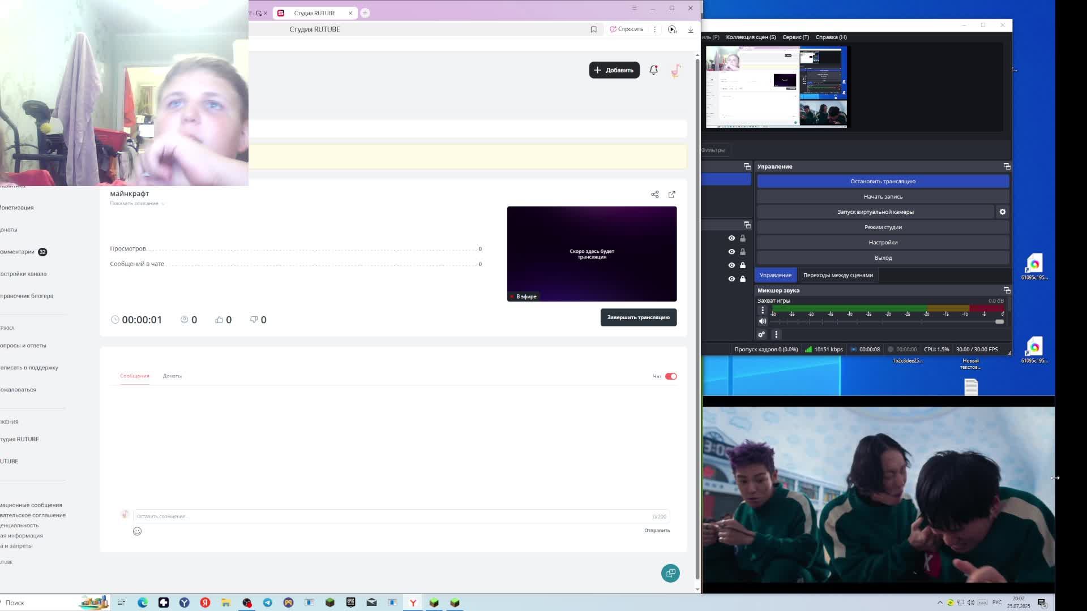Open the three-dot options for Захват игры

tap(763, 310)
